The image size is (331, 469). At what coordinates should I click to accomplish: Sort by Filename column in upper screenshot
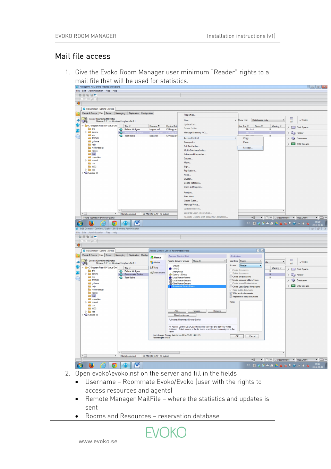point(156,126)
